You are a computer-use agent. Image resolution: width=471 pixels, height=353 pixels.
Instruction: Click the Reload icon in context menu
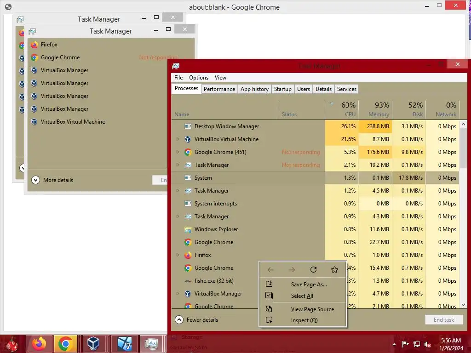(x=313, y=269)
